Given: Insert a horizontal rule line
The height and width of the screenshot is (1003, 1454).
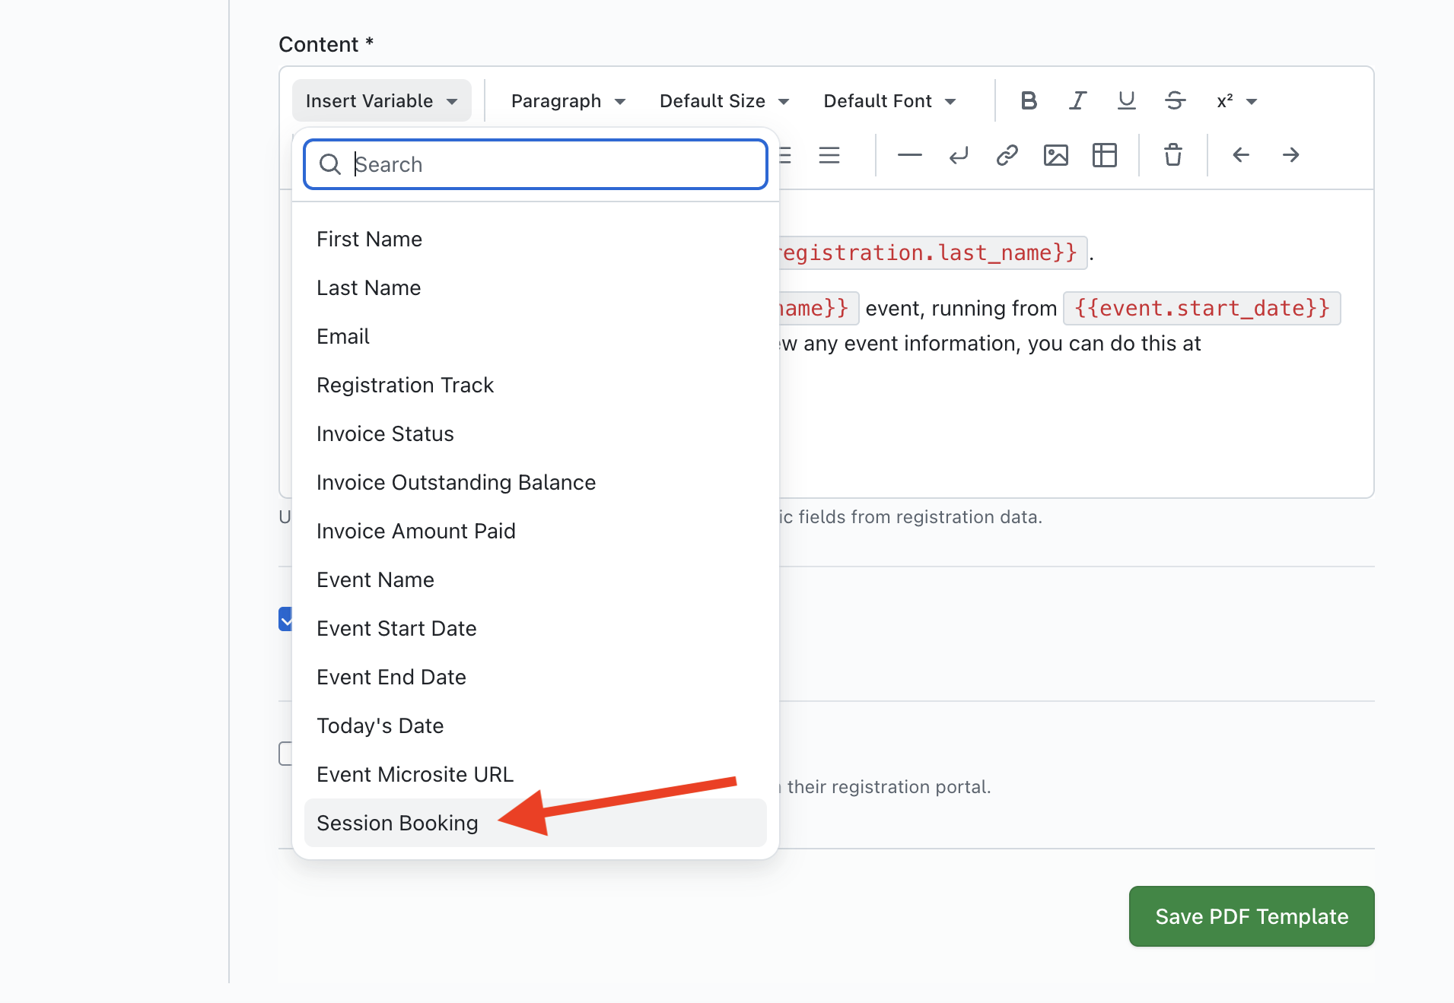Looking at the screenshot, I should point(909,155).
